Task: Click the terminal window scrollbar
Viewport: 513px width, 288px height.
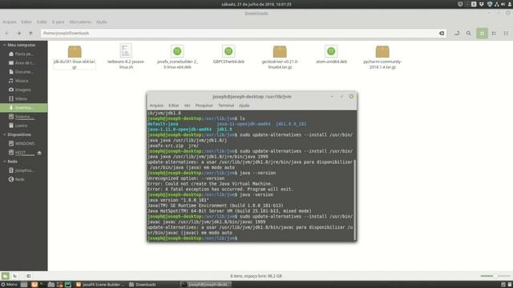Action: click(355, 200)
